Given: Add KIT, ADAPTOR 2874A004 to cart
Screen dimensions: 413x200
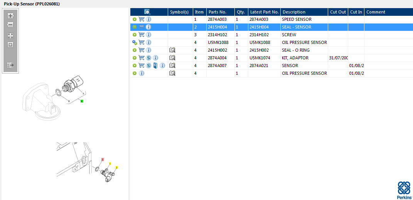Looking at the screenshot, I should coord(142,57).
